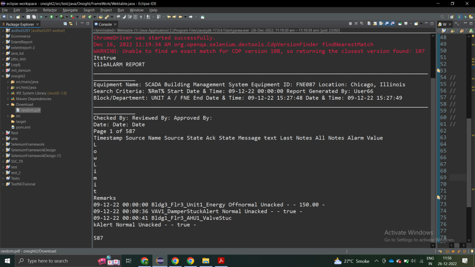The image size is (475, 267).
Task: Run the program with green Run icon
Action: pos(51,17)
